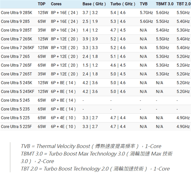Select the Core Ultra 7 265 row name

point(15,56)
